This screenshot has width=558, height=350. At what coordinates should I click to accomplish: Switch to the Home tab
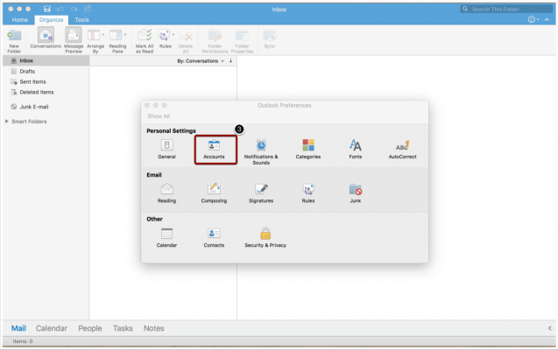tap(20, 20)
